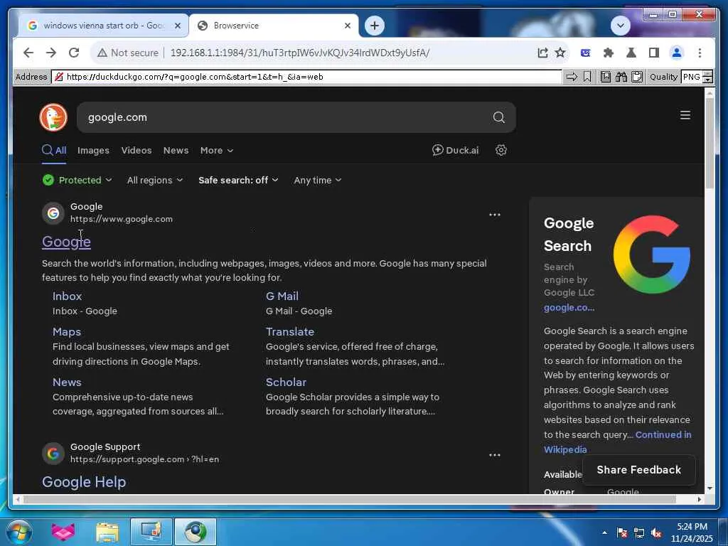
Task: Open the Safe search: off dropdown
Action: pyautogui.click(x=238, y=180)
